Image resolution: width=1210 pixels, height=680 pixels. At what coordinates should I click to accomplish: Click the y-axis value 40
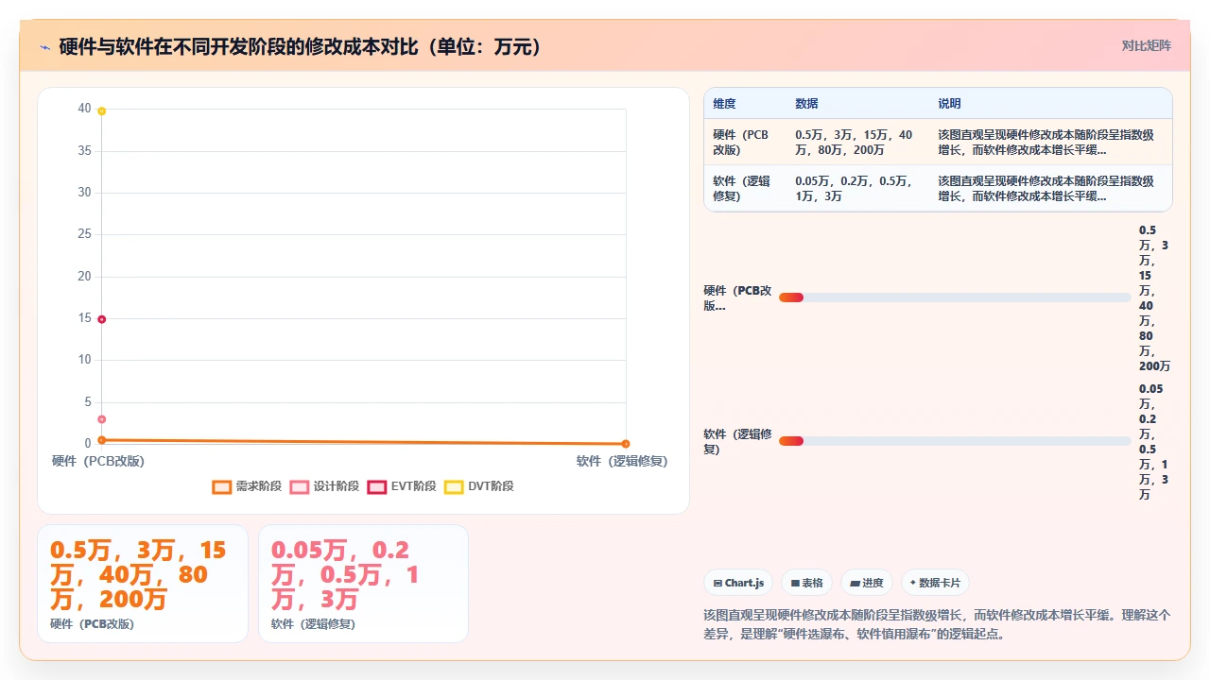pos(85,109)
